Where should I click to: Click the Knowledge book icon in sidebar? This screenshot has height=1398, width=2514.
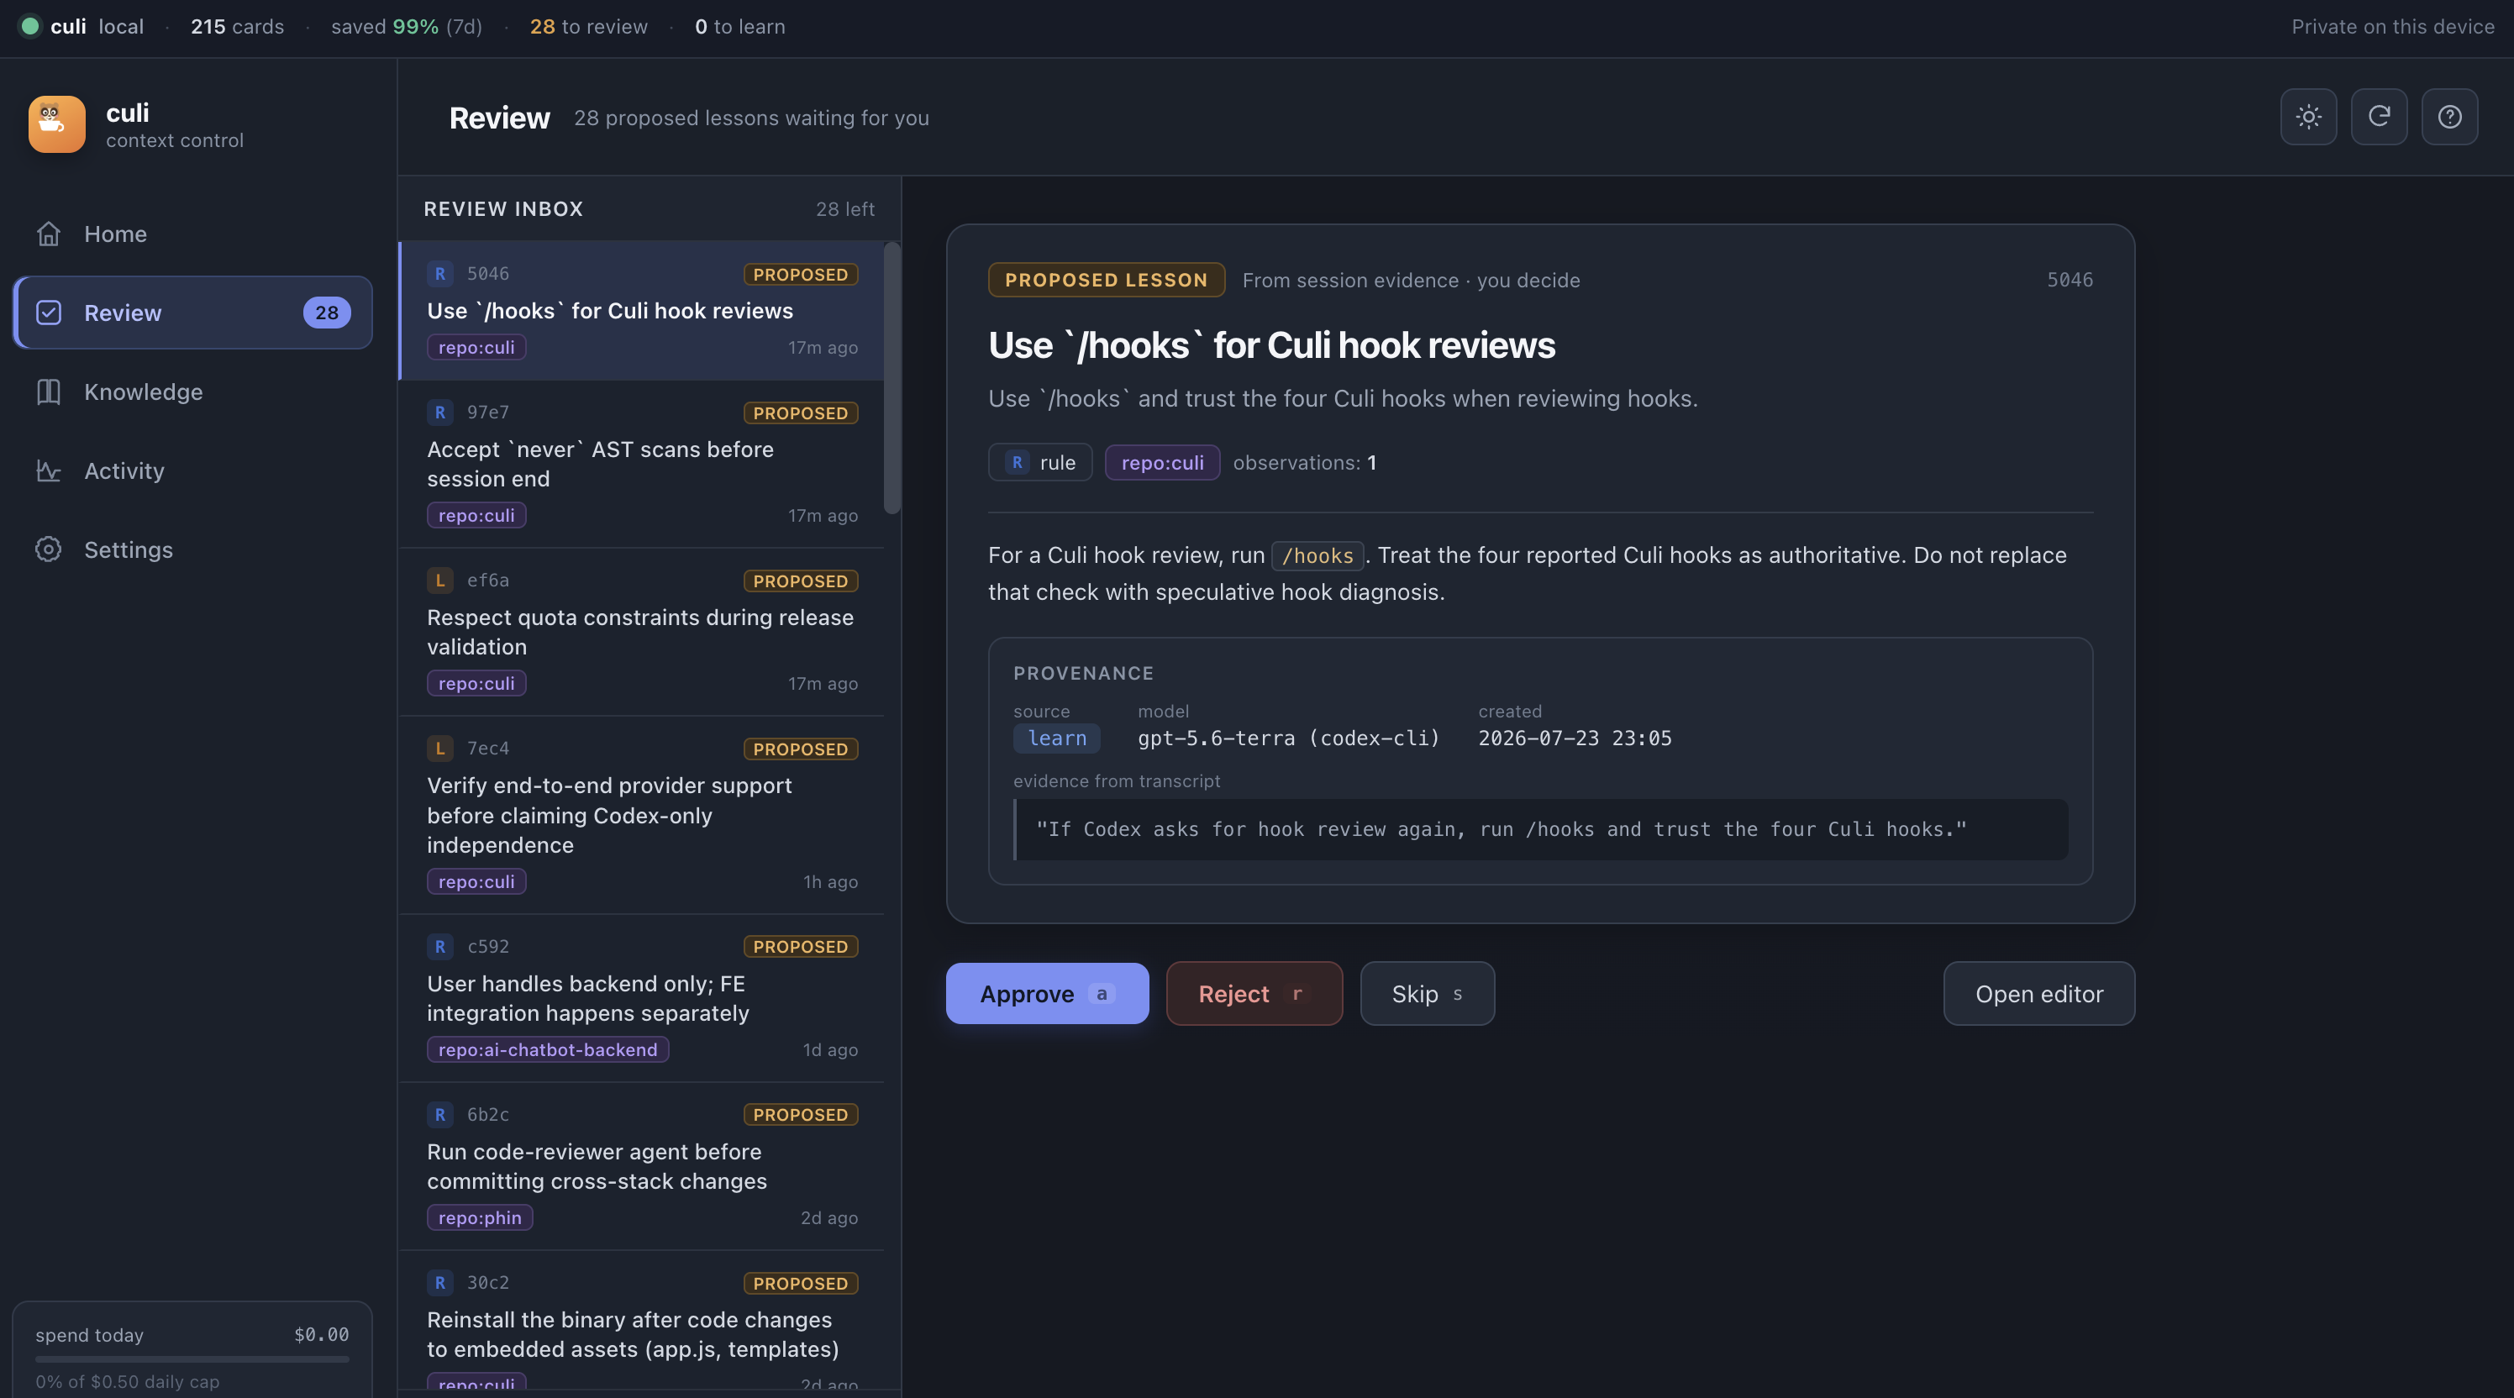pos(49,392)
